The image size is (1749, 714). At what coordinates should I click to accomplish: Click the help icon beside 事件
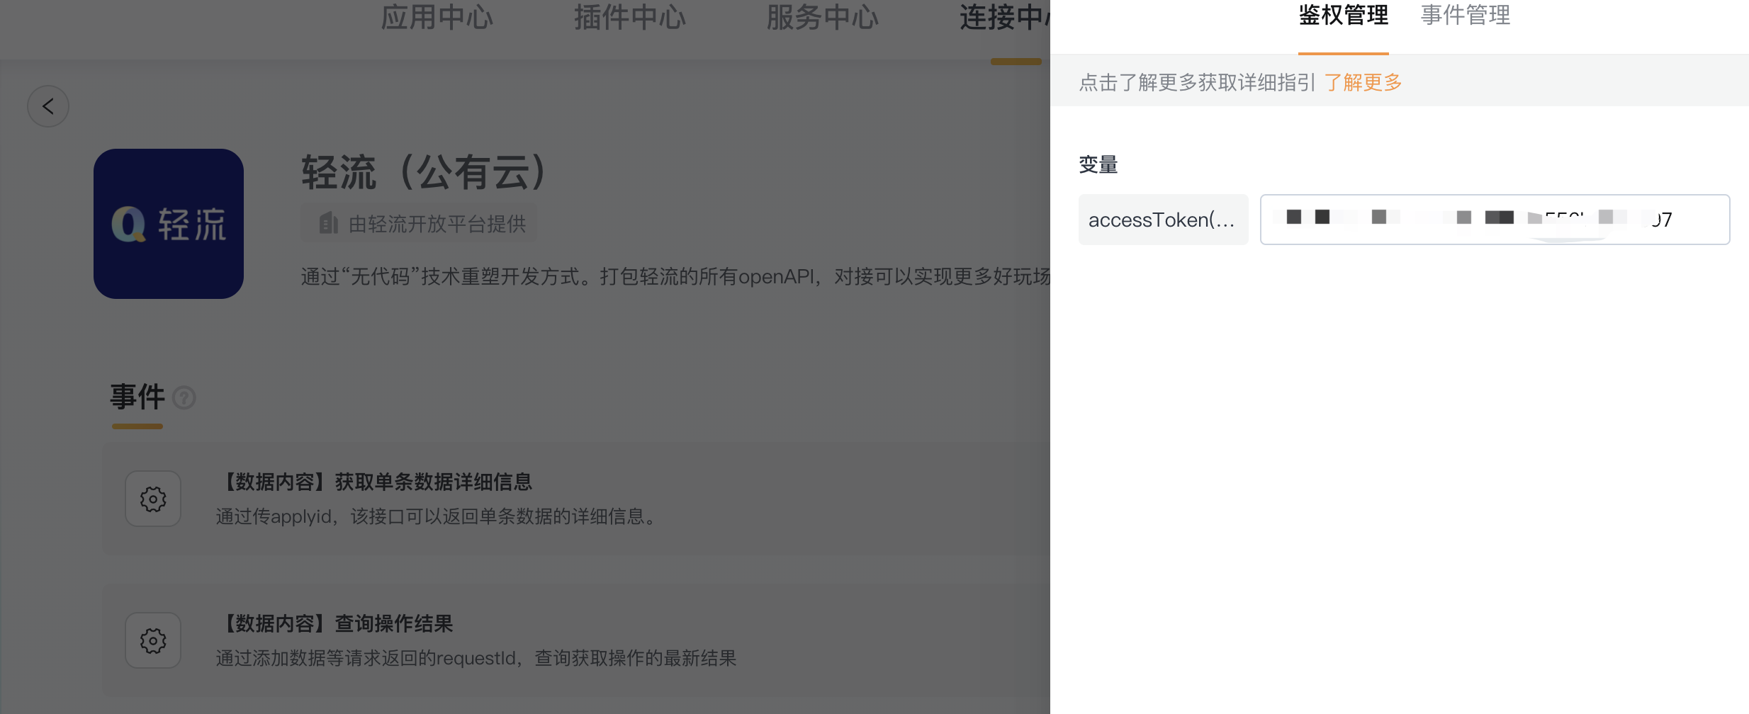pyautogui.click(x=184, y=398)
